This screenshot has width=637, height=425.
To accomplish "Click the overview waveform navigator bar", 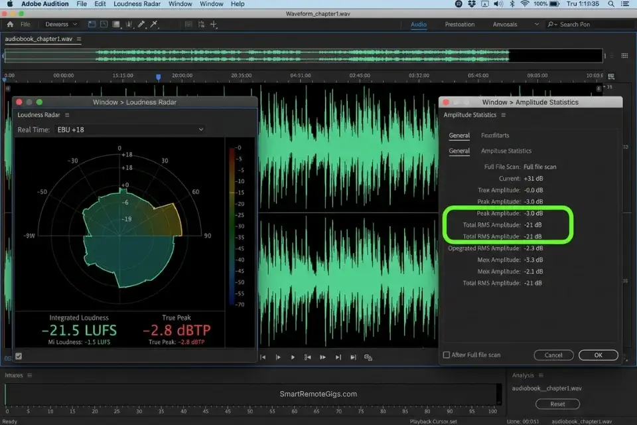I will [303, 56].
